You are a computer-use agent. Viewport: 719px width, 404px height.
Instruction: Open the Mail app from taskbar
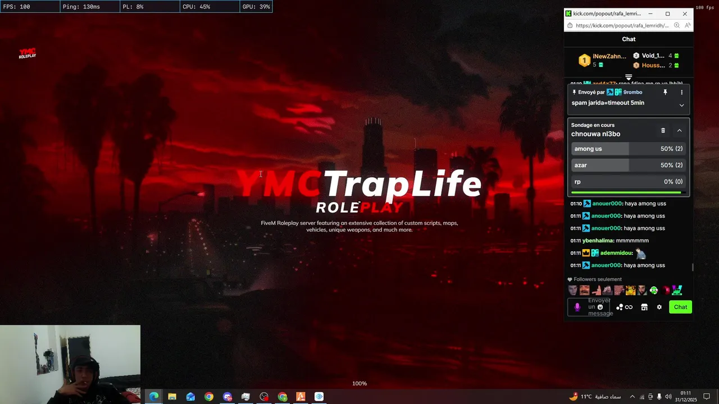pos(190,397)
